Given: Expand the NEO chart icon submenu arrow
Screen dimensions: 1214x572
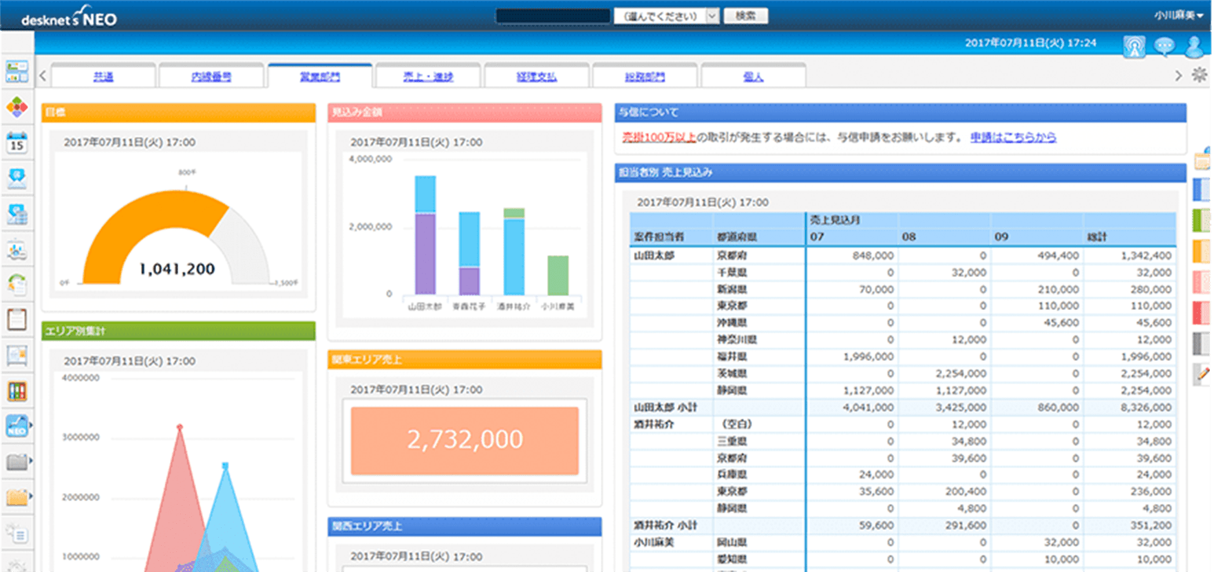Looking at the screenshot, I should point(31,426).
